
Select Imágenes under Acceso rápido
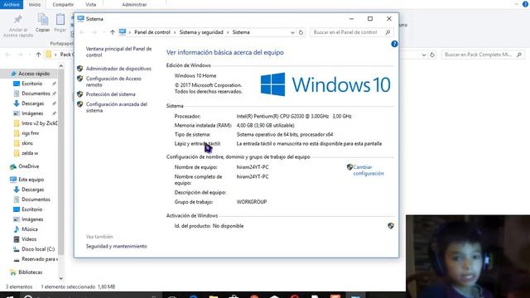[x=32, y=113]
